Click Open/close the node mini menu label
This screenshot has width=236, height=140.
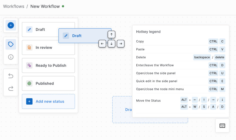160,89
